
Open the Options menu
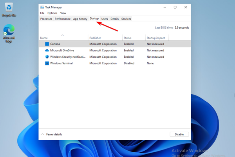[52, 13]
